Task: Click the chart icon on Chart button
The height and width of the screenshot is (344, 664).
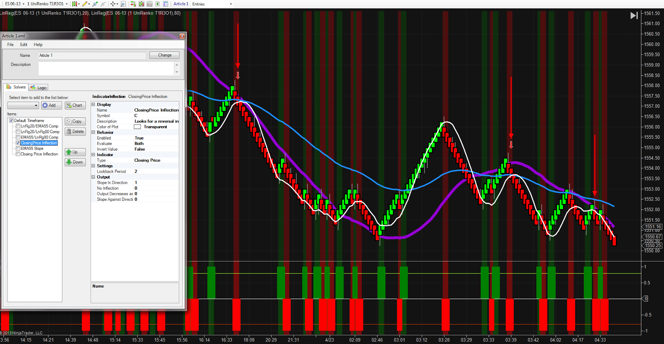Action: (68, 105)
